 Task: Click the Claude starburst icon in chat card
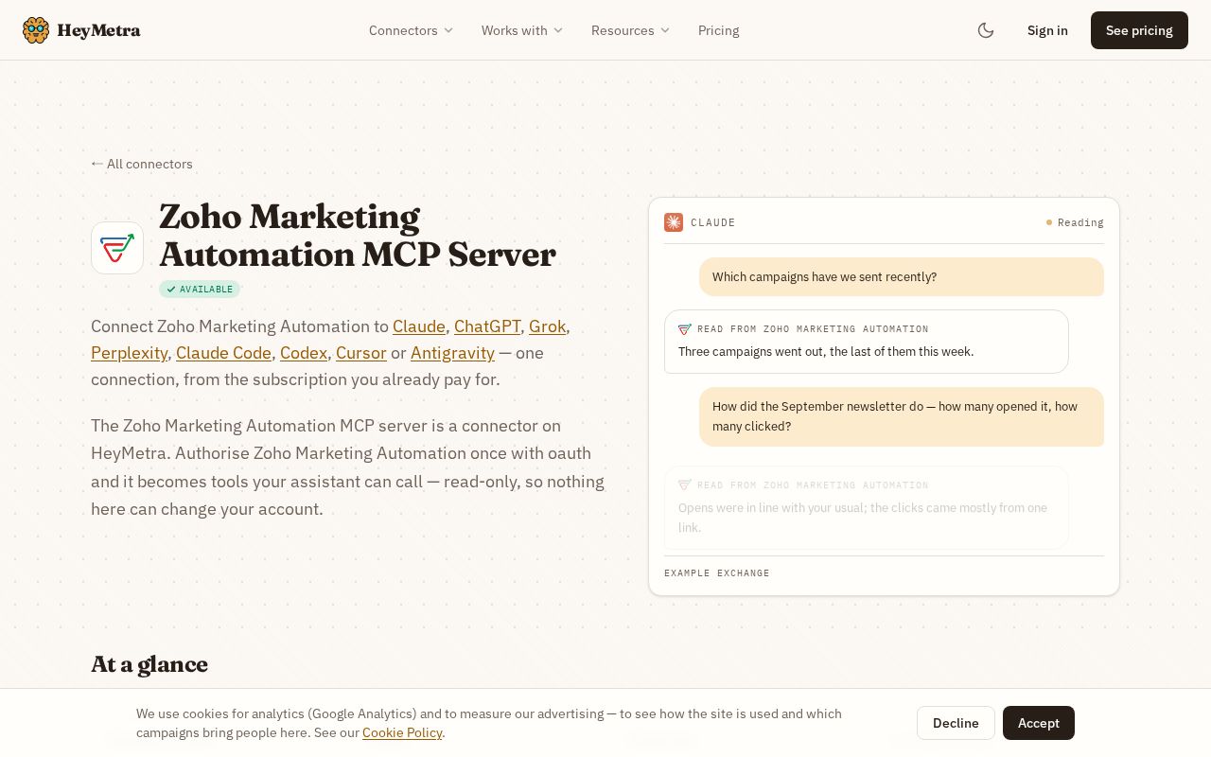coord(674,222)
